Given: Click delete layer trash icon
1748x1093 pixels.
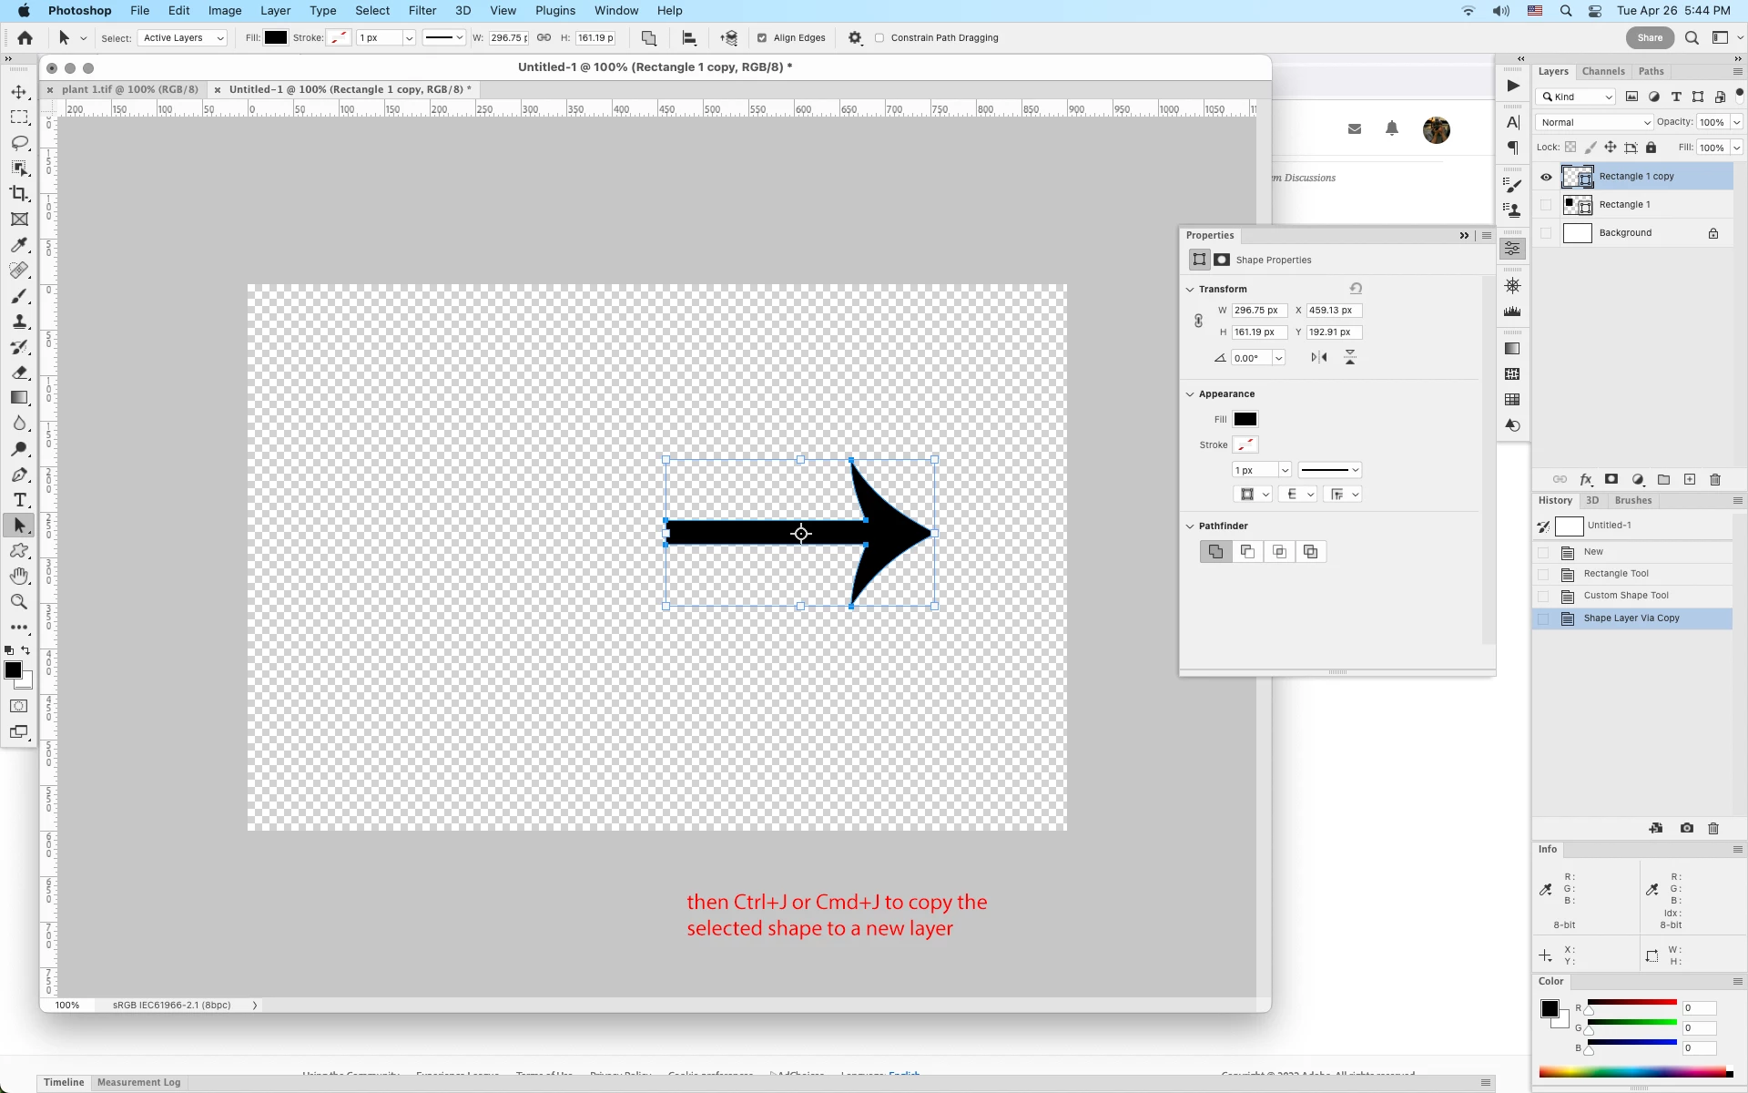Looking at the screenshot, I should click(1715, 480).
